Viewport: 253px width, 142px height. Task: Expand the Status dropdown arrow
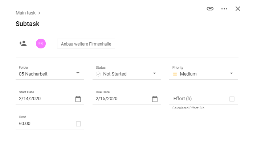click(154, 73)
